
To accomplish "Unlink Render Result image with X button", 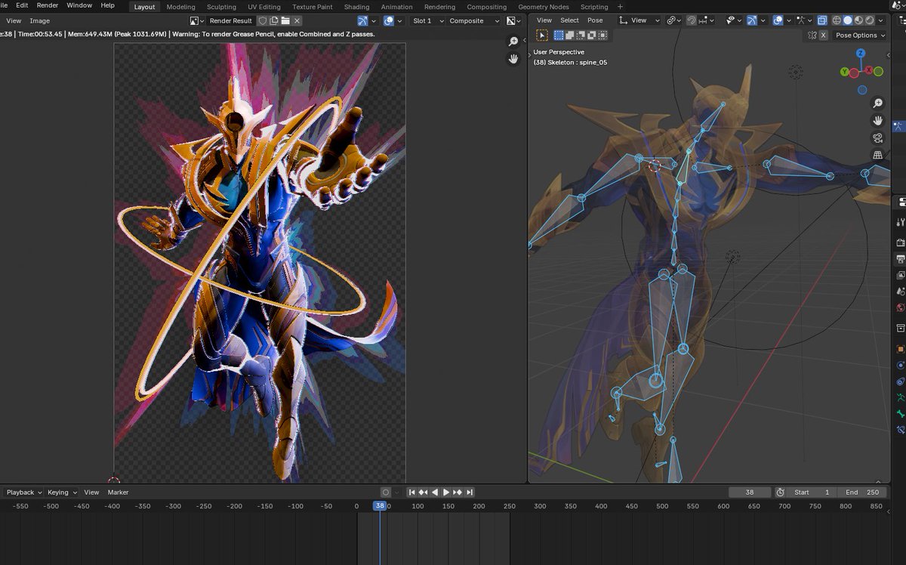I will coord(297,21).
